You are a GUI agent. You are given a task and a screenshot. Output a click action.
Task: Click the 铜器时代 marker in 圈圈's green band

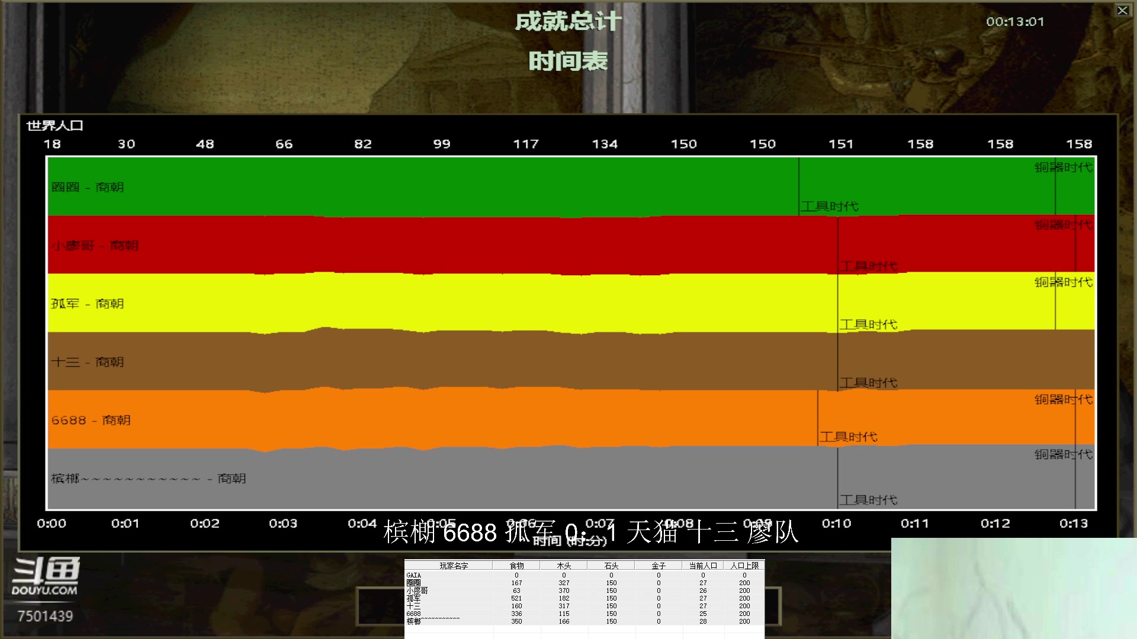pyautogui.click(x=1064, y=167)
